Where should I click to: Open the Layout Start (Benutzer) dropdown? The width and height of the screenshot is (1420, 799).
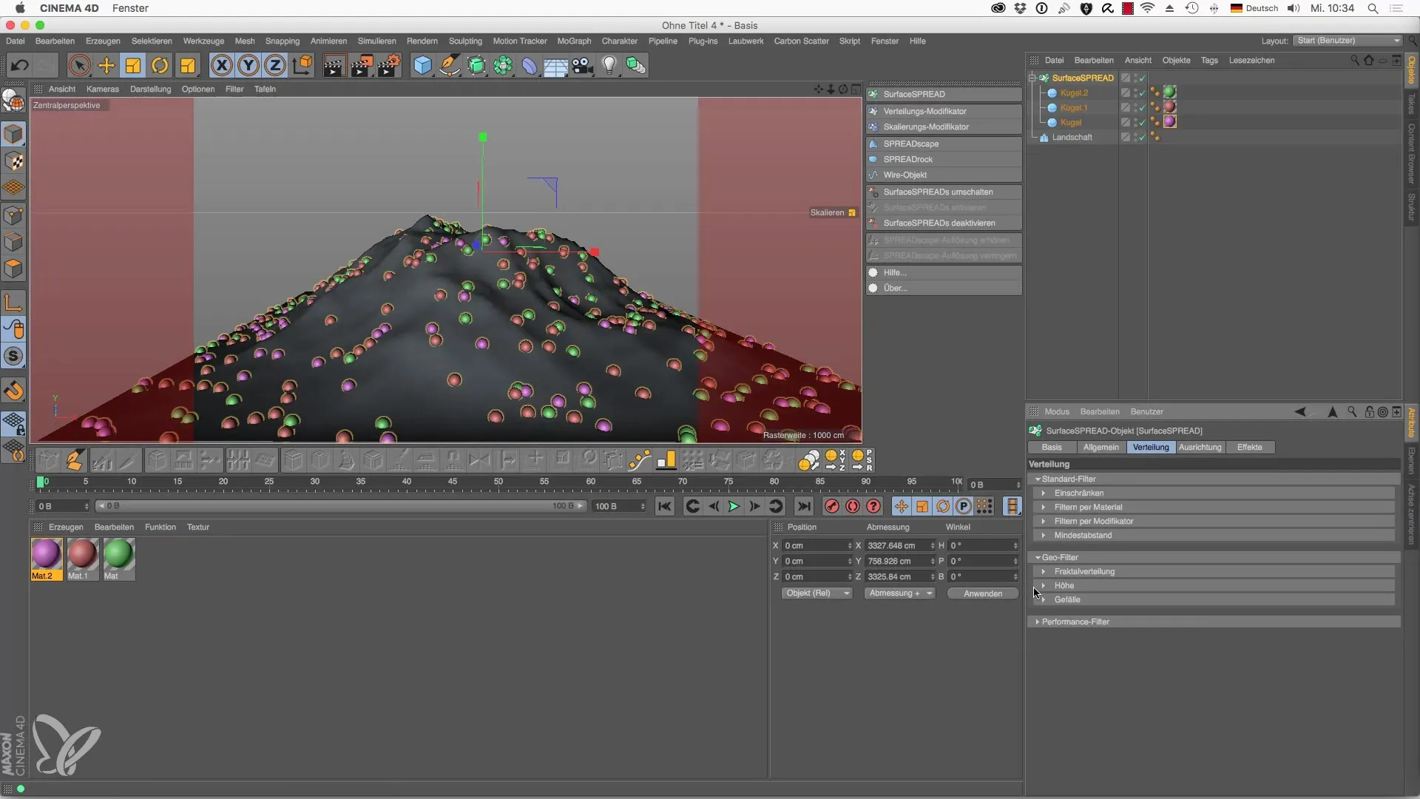coord(1348,41)
